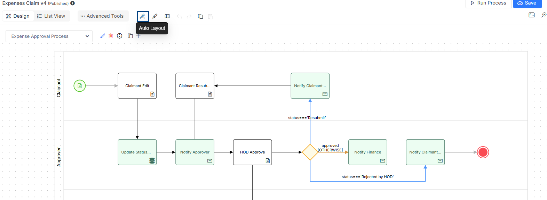Switch to Design tab
The image size is (547, 200).
click(18, 16)
